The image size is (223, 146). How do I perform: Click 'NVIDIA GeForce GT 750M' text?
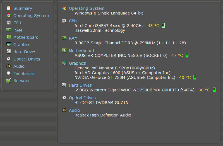(100, 77)
